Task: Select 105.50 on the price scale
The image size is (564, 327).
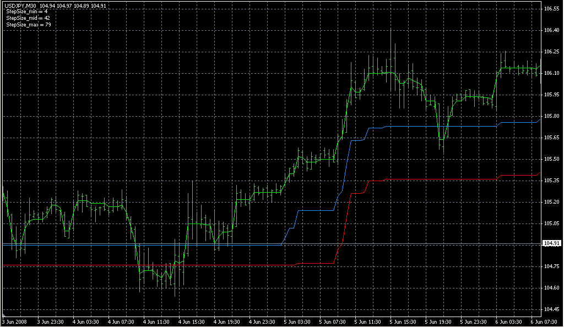Action: [x=551, y=159]
